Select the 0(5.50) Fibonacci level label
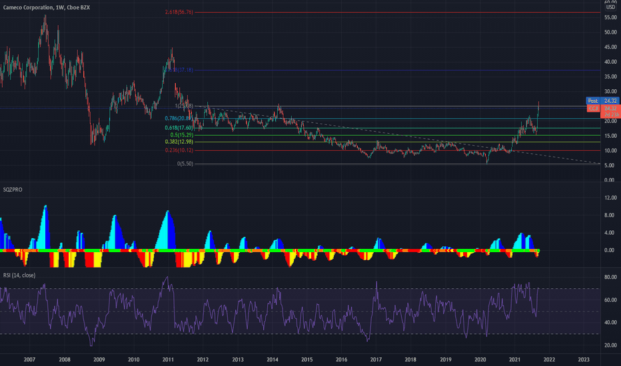The height and width of the screenshot is (366, 621). pos(185,164)
